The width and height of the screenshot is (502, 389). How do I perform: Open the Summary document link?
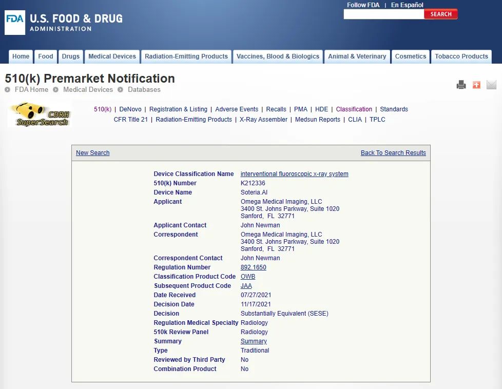[254, 341]
